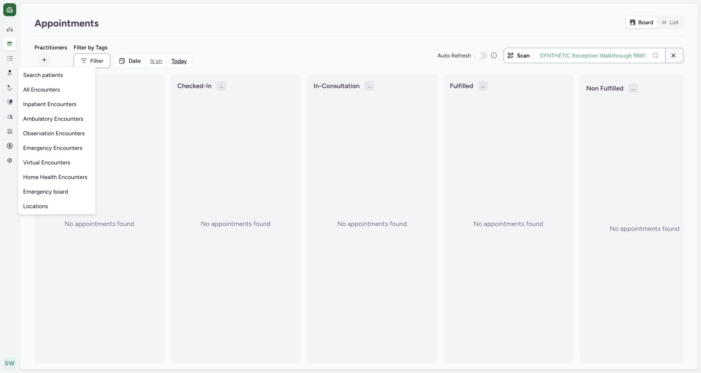Open the Checked-In column options
Viewport: 701px width, 373px height.
pos(221,86)
